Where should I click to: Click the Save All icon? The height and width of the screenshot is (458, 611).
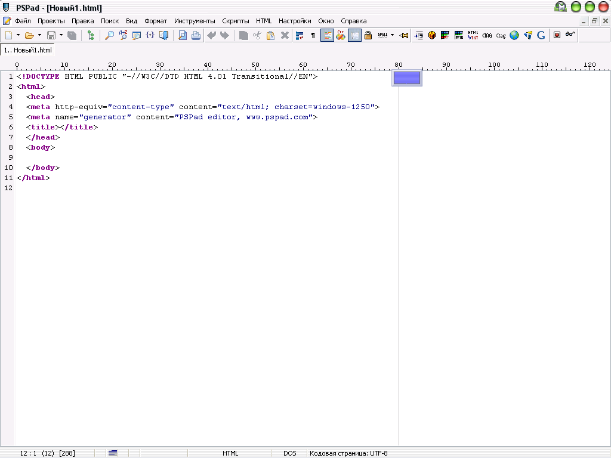tap(72, 35)
